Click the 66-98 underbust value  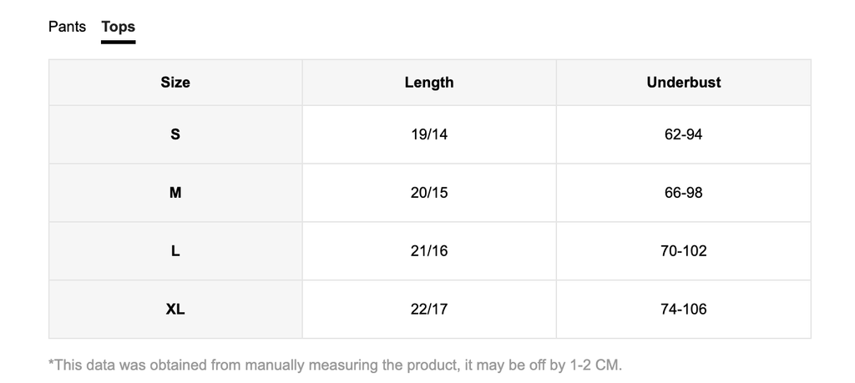pyautogui.click(x=683, y=193)
